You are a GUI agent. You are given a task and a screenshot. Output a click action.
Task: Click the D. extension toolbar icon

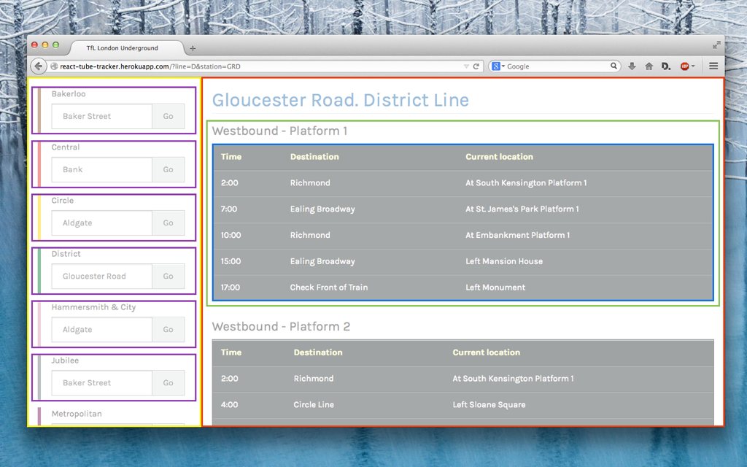pyautogui.click(x=665, y=66)
